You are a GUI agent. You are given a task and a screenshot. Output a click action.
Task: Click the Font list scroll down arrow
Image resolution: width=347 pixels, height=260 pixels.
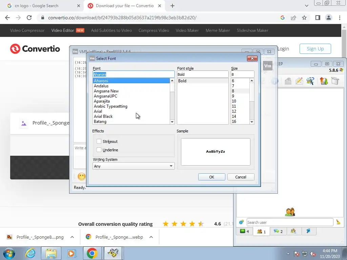click(172, 122)
